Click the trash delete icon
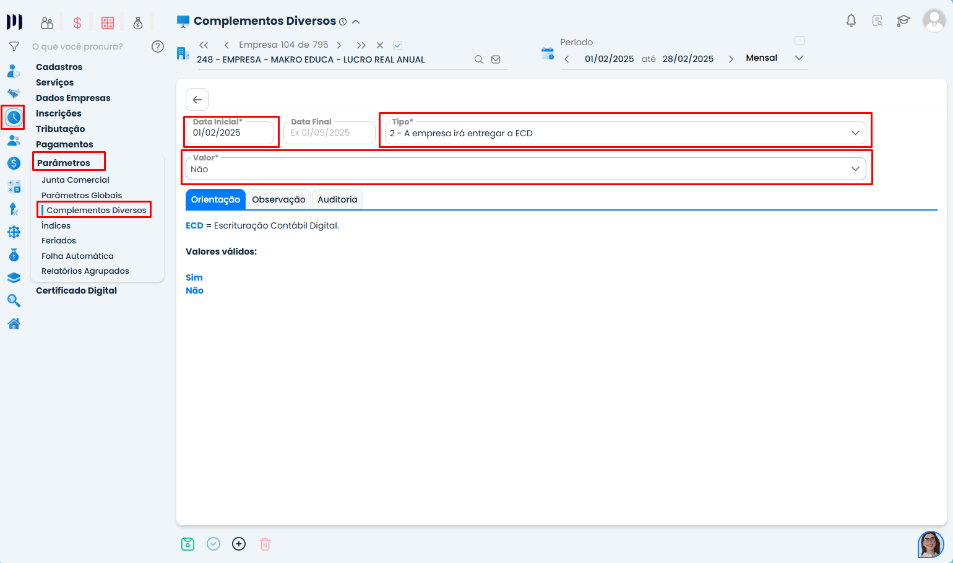Image resolution: width=953 pixels, height=563 pixels. click(x=265, y=544)
